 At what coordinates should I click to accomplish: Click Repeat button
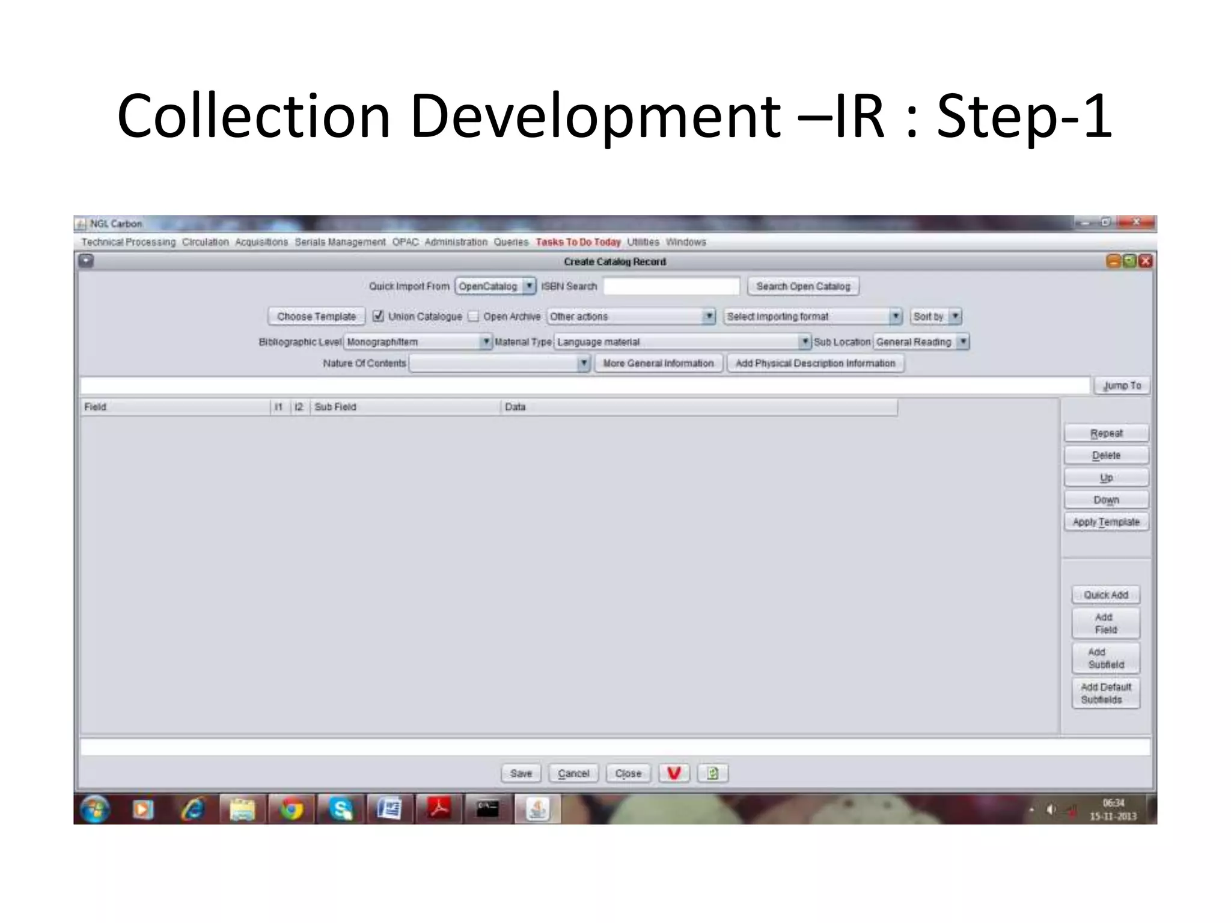pos(1106,433)
